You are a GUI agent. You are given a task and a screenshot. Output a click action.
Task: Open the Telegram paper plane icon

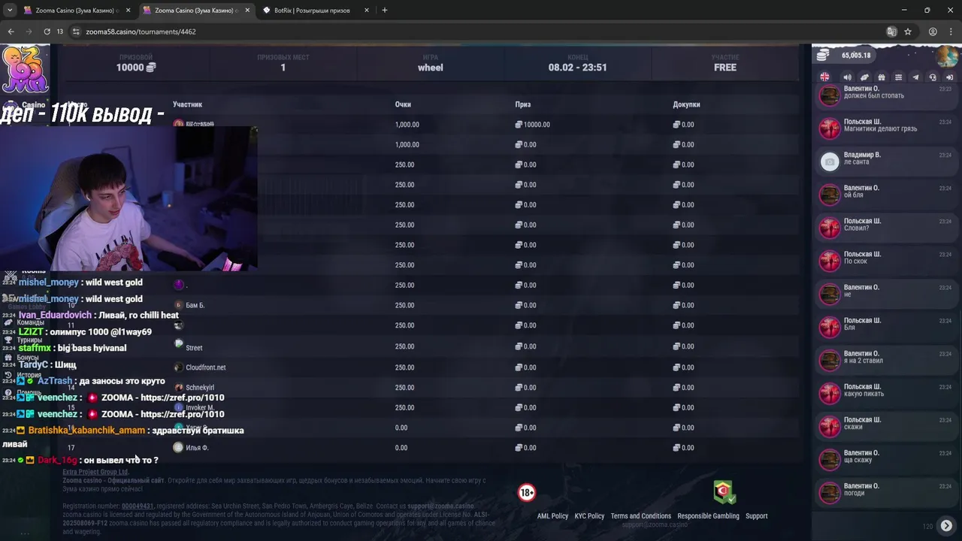(x=915, y=77)
